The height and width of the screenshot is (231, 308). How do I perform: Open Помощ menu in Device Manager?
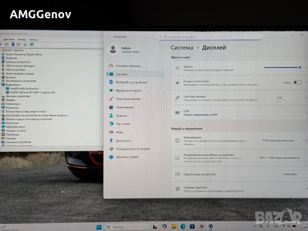[x=33, y=39]
